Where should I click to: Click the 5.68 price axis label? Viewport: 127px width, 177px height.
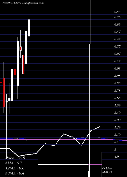[x=117, y=98]
